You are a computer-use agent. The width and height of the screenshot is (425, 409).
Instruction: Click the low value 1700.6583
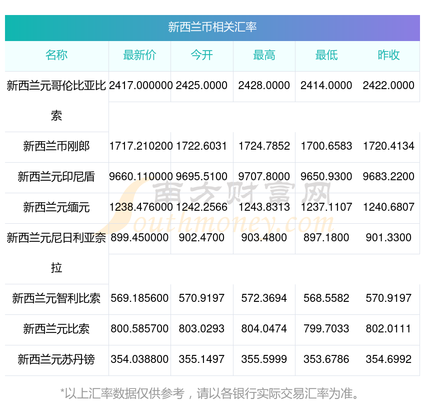[x=326, y=146]
